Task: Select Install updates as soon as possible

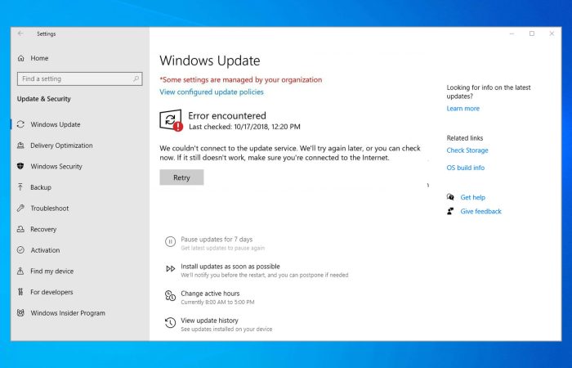Action: pos(230,267)
